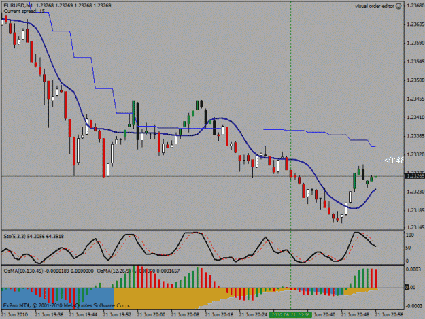Click the stochastic scale value 50

point(408,248)
